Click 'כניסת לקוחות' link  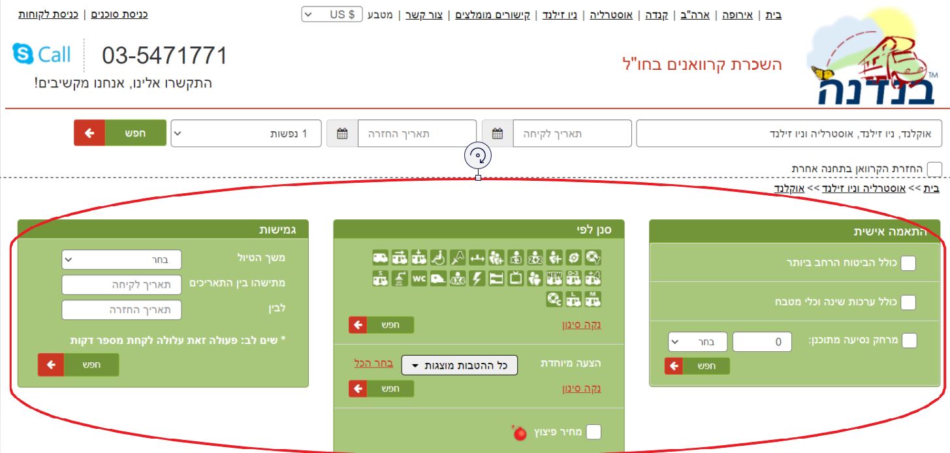[48, 14]
